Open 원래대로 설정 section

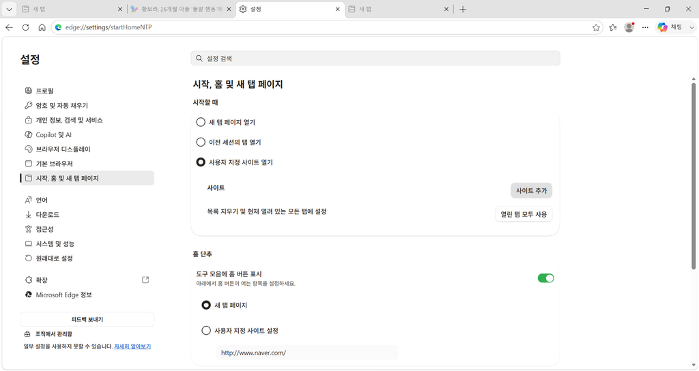point(87,258)
